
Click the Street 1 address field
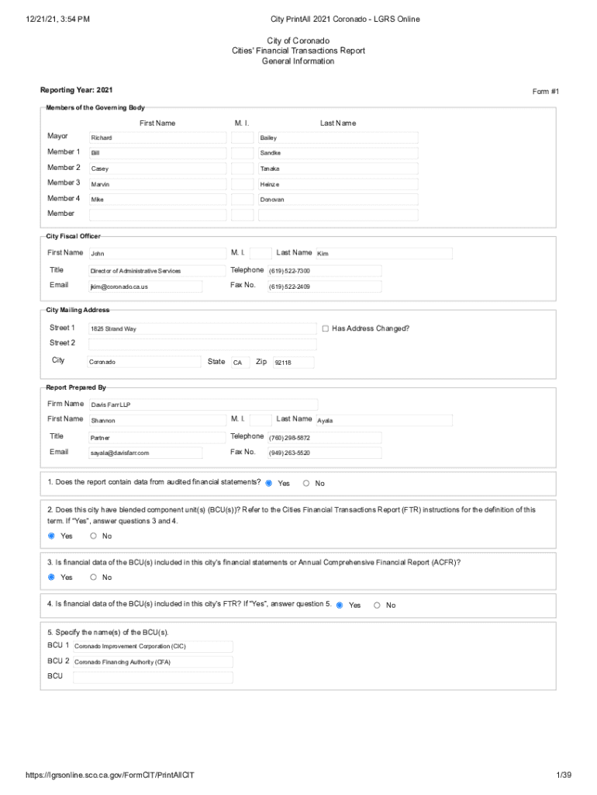[202, 329]
